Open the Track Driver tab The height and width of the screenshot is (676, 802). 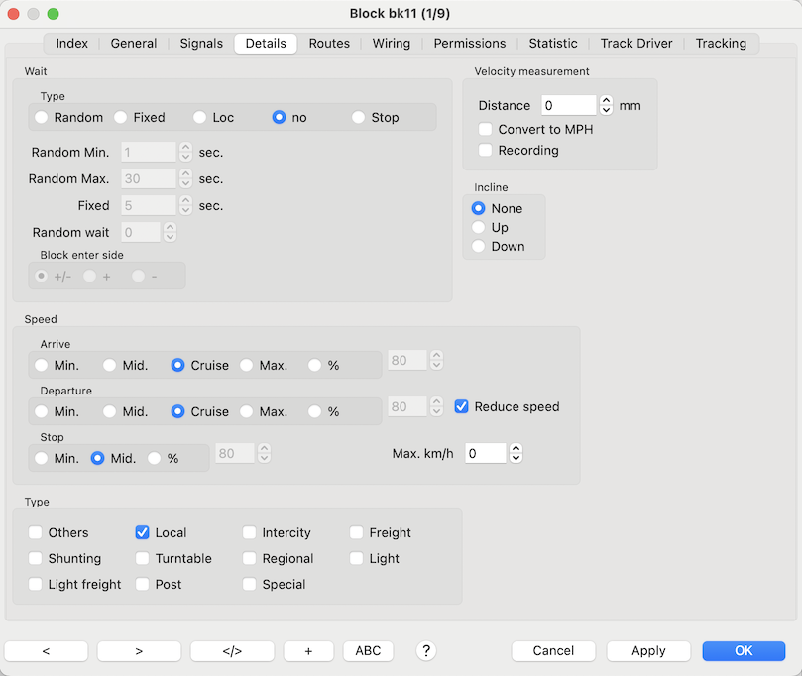coord(635,44)
